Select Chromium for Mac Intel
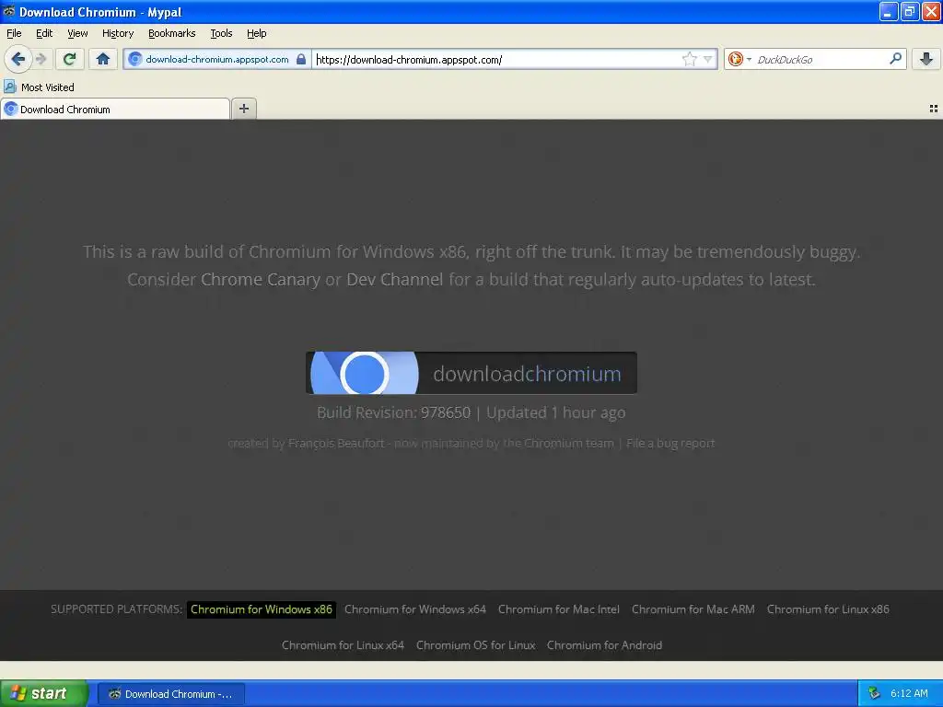Screen dimensions: 943x707 pyautogui.click(x=559, y=609)
